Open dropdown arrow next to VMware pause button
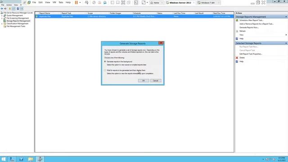 coord(80,3)
